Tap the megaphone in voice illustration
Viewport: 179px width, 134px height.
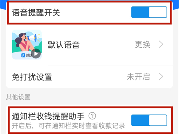click(x=32, y=38)
